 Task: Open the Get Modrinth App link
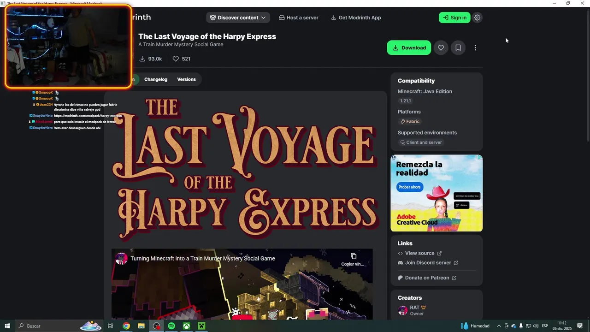[356, 18]
